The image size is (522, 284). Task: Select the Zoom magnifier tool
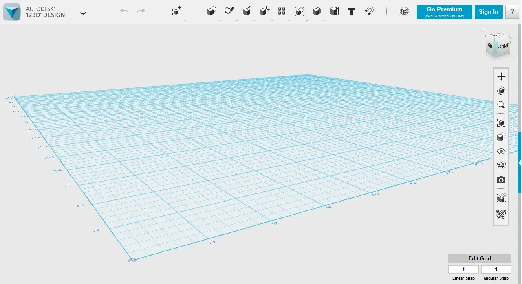click(501, 105)
